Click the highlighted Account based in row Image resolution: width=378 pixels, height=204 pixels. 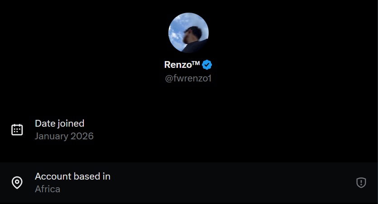(189, 183)
